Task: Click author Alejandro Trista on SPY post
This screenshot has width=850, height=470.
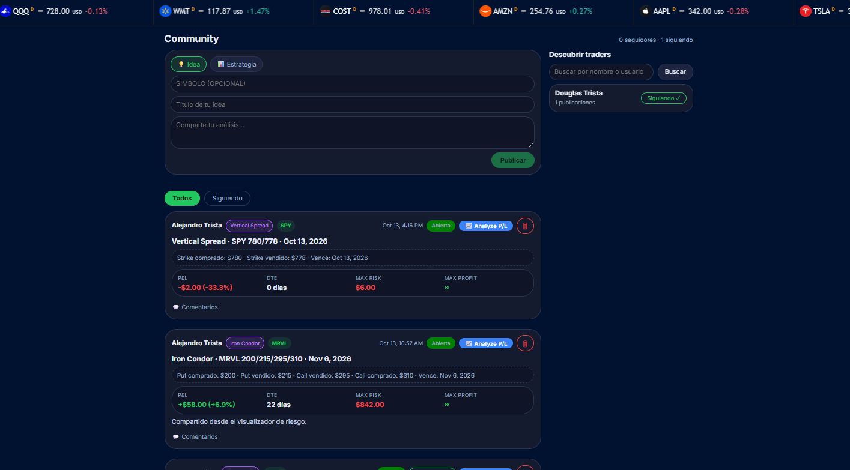Action: 196,226
